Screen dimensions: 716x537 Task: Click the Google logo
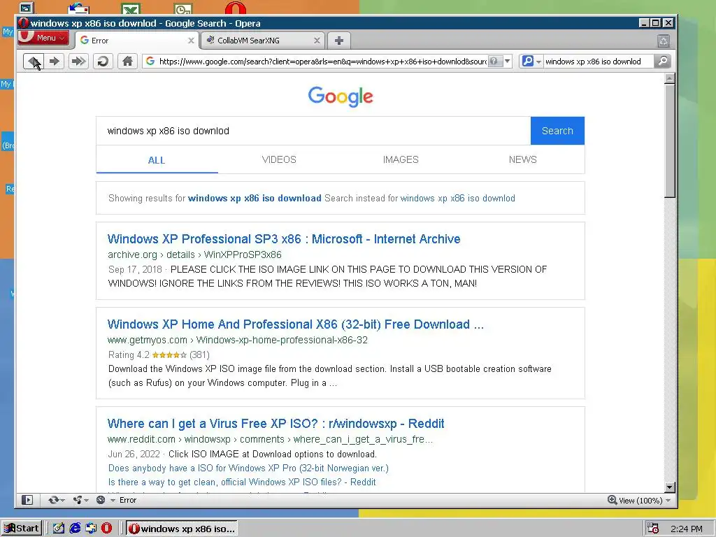tap(341, 96)
